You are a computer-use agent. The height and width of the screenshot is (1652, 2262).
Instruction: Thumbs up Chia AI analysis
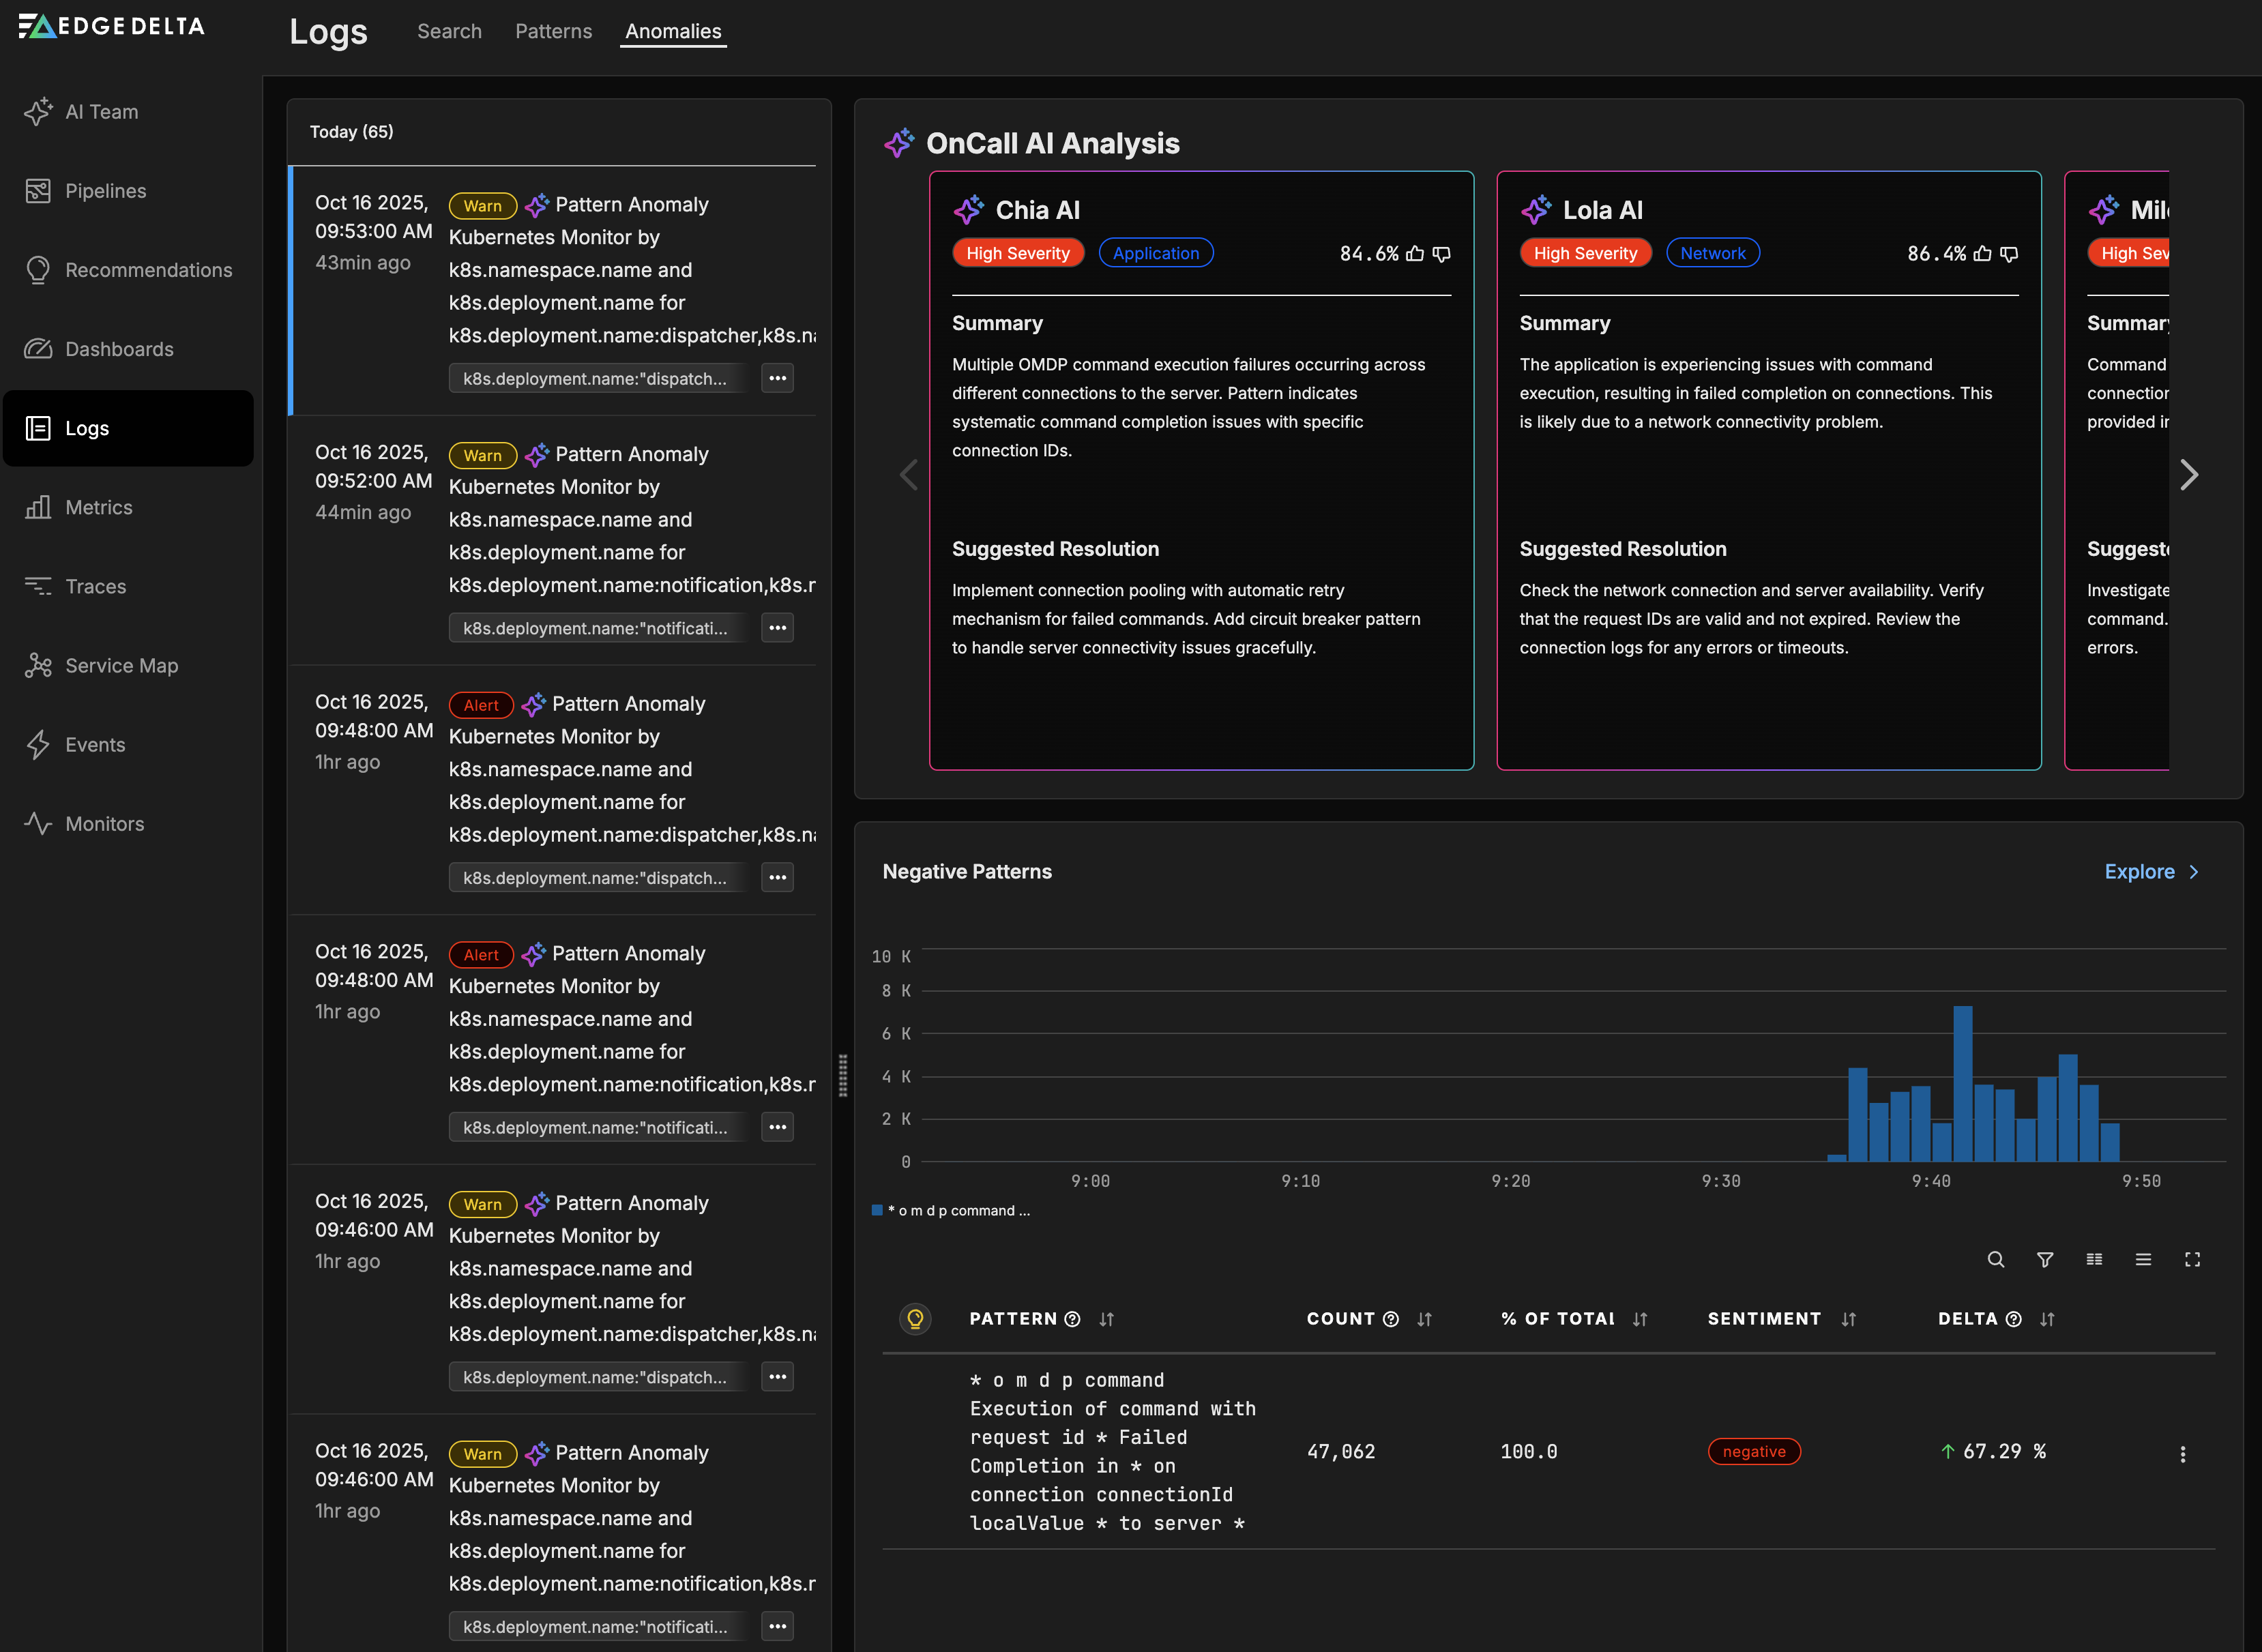1415,254
